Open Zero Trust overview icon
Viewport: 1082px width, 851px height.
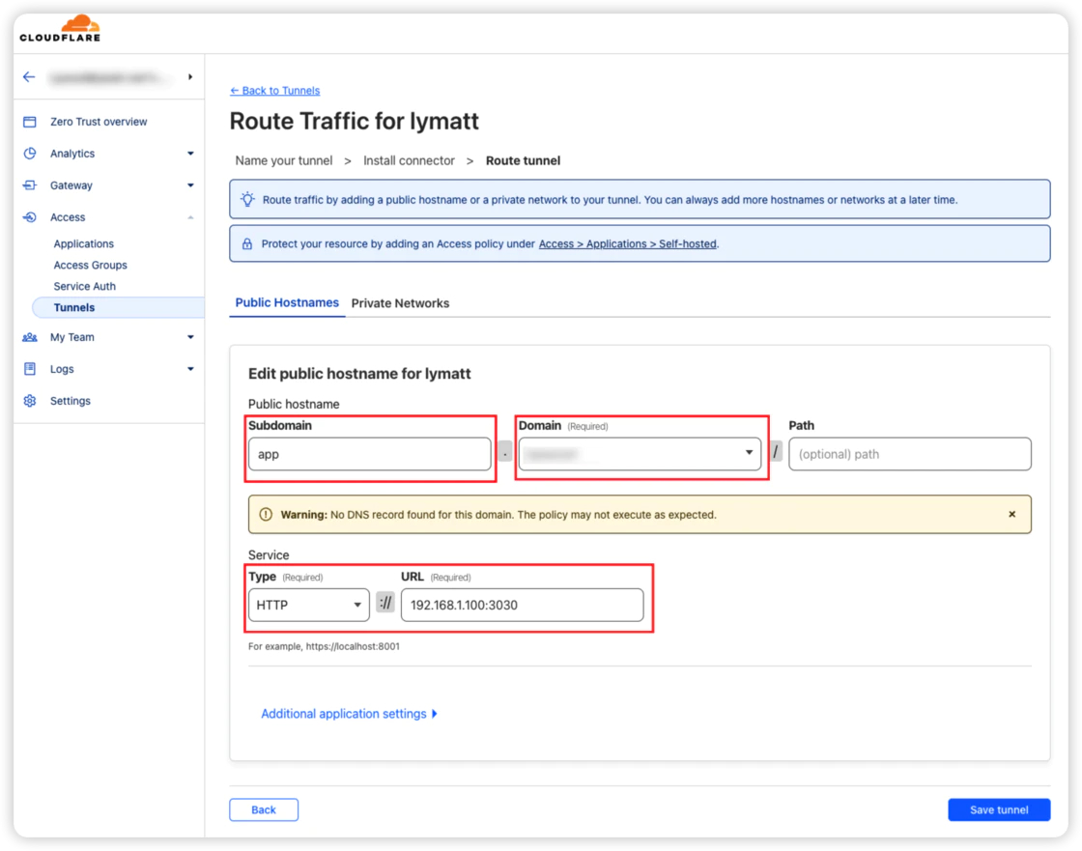click(x=30, y=122)
